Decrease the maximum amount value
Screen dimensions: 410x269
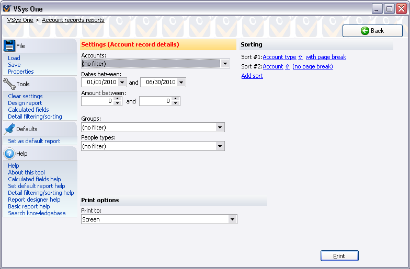(x=176, y=103)
